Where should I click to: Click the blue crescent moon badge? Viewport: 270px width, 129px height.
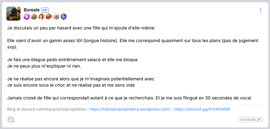coord(63,17)
